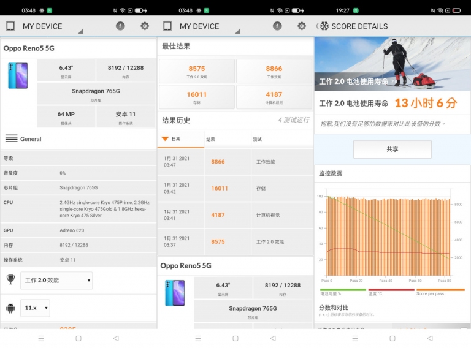This screenshot has height=348, width=471.
Task: Tap the 安卓 11 operating system tile
Action: 126,116
